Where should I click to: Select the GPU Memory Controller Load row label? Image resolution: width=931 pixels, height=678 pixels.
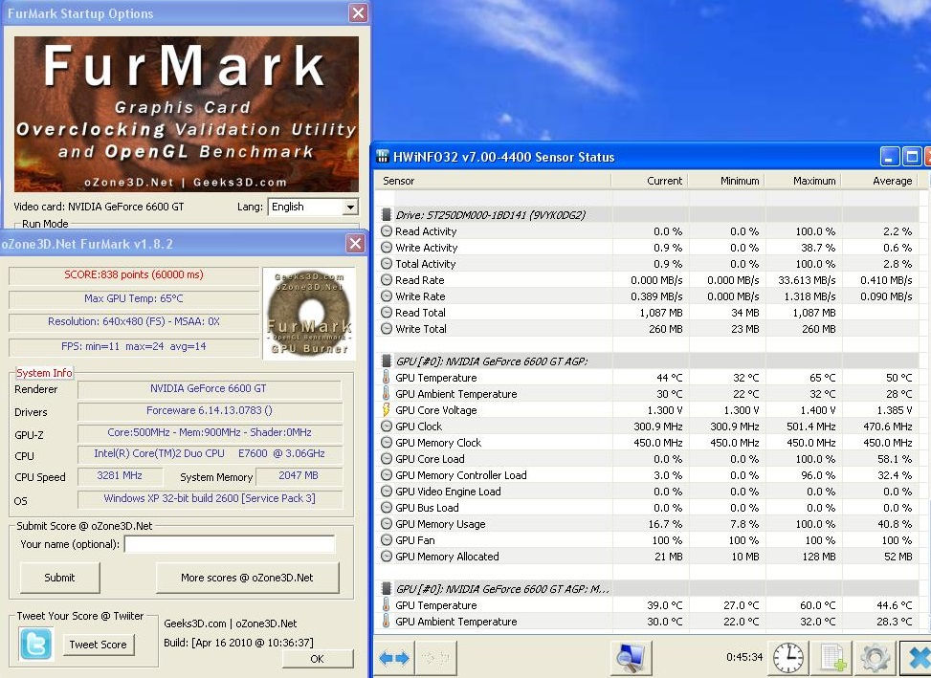pos(461,475)
